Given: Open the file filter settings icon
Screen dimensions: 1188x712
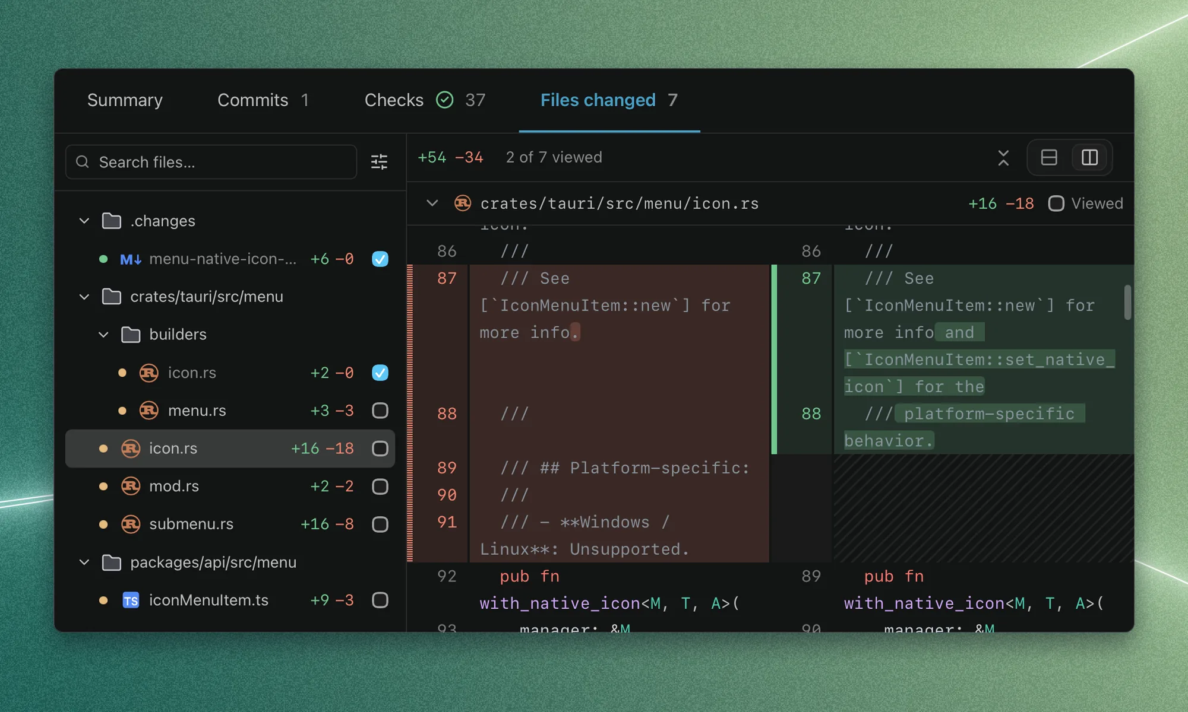Looking at the screenshot, I should click(x=379, y=162).
